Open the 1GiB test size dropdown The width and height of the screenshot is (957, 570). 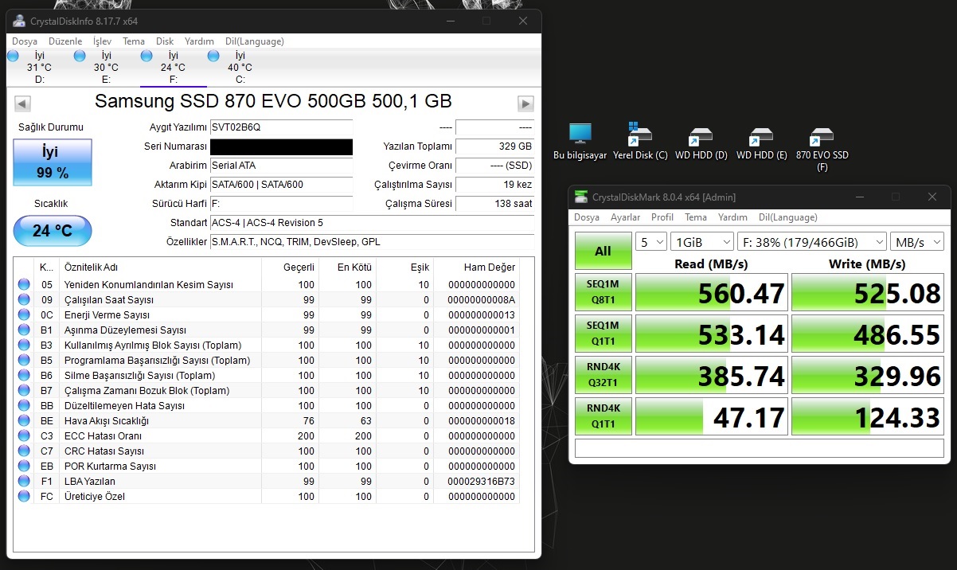(701, 241)
